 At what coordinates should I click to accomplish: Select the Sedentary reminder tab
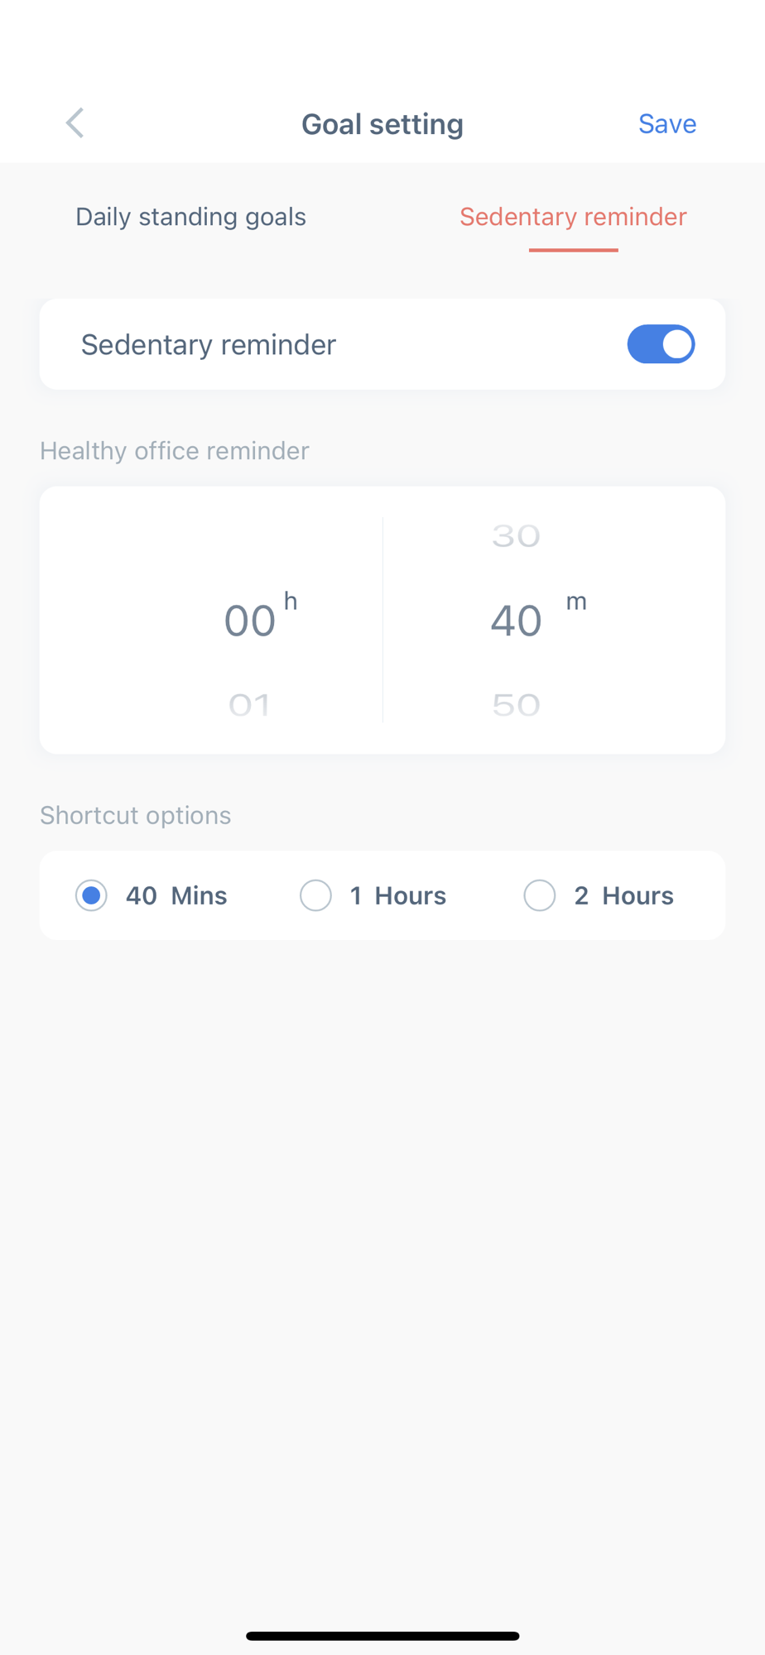(573, 217)
